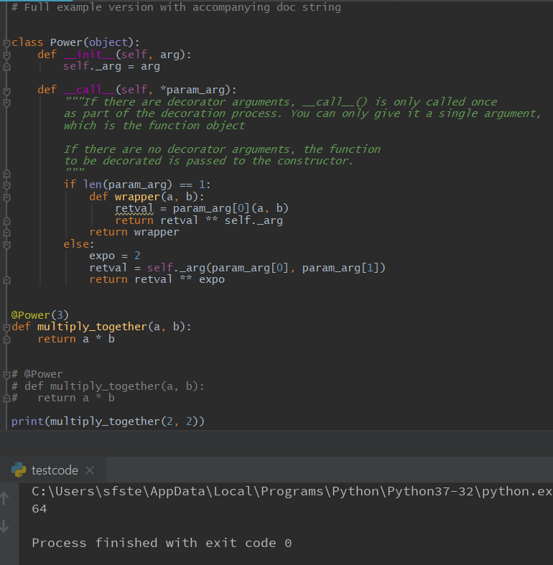Collapse the class Power fold marker
Image resolution: width=553 pixels, height=565 pixels.
(x=6, y=43)
